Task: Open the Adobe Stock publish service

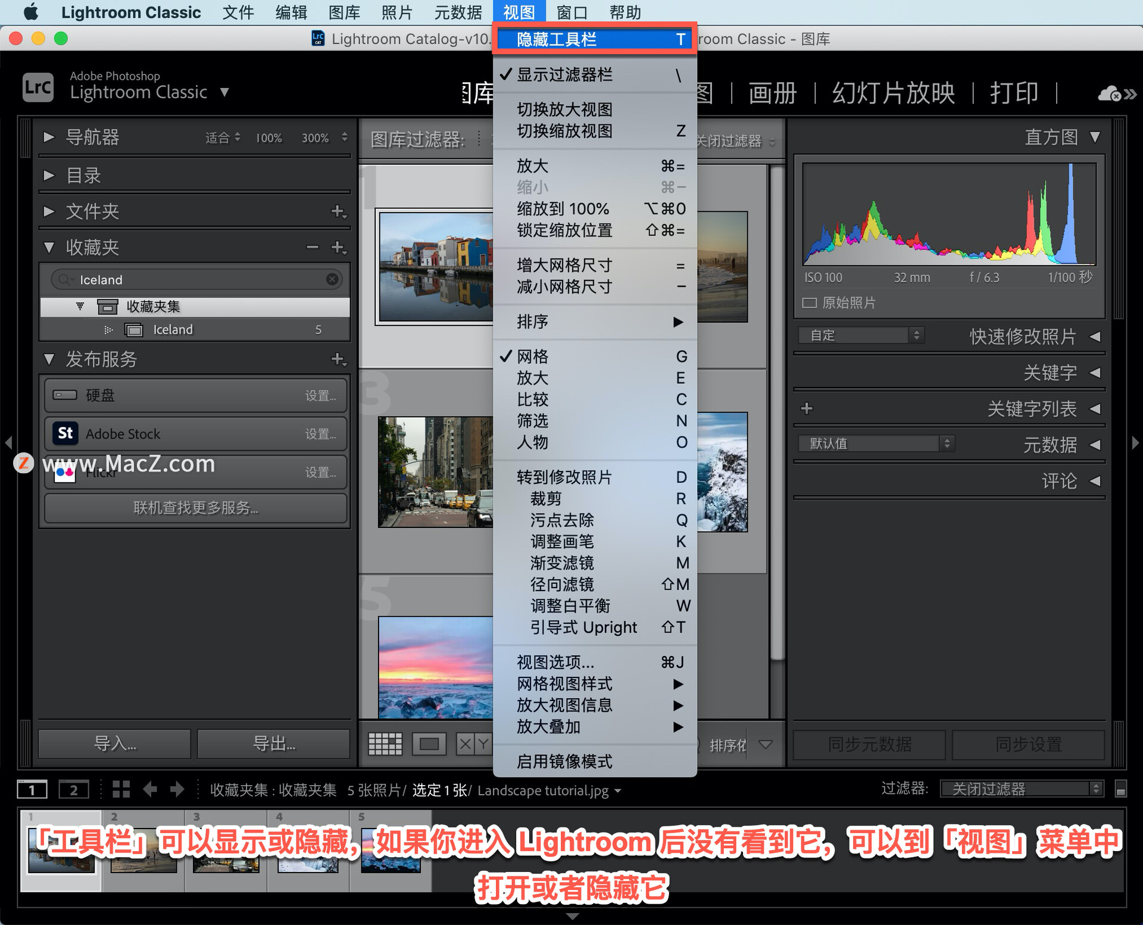Action: tap(195, 434)
